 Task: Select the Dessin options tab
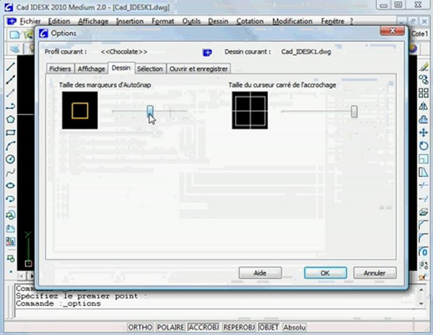pos(121,68)
